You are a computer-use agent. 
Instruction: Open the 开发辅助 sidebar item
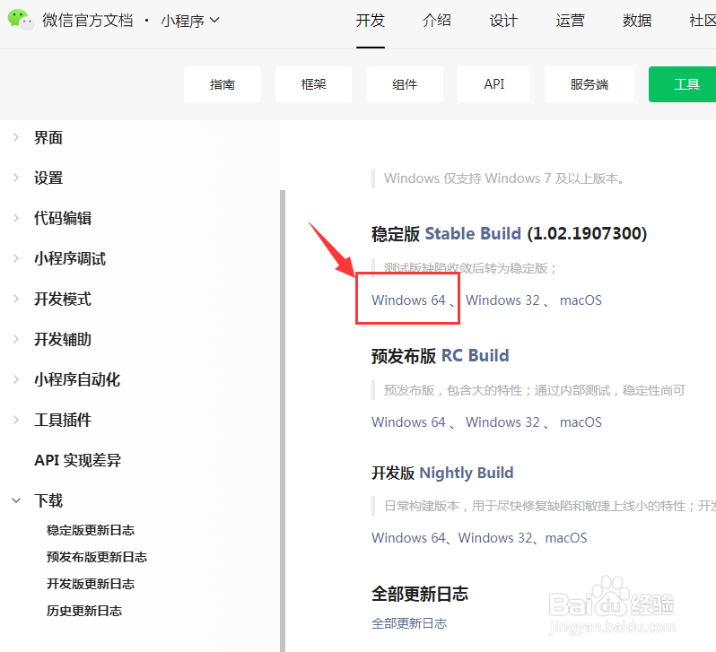coord(63,339)
